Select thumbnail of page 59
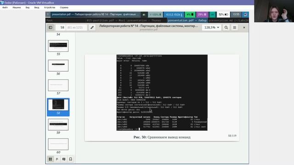This screenshot has width=294, height=165. (58, 125)
